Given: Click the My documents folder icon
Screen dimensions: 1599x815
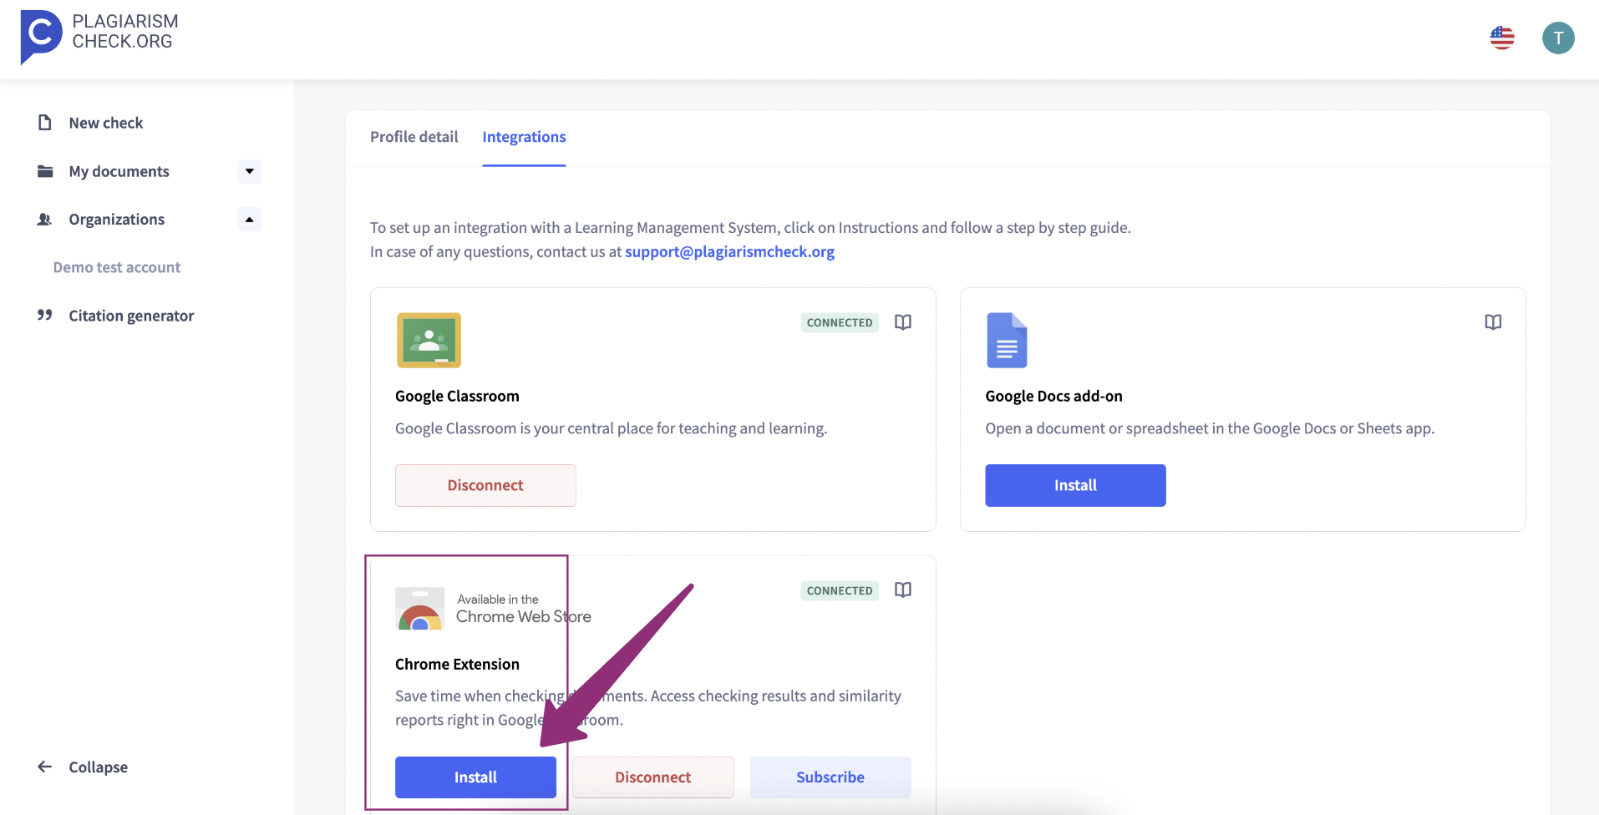Looking at the screenshot, I should [x=45, y=171].
